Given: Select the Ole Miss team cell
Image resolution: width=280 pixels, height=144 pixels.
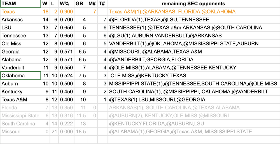Looking at the screenshot, I should click(x=20, y=44).
